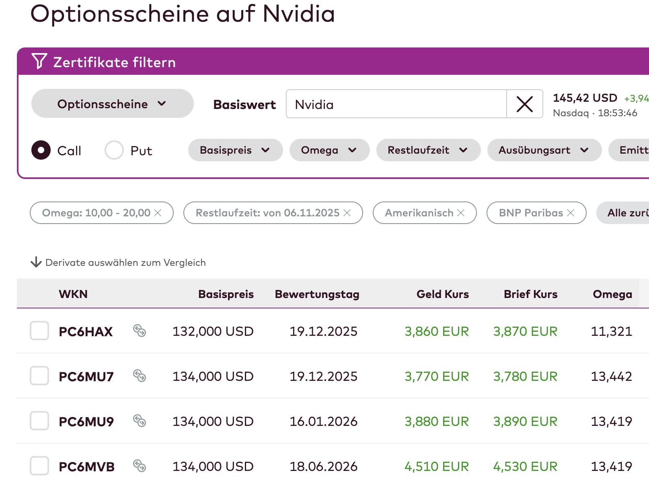Open the Basispreis filter dropdown
Screen dimensions: 649x485
click(235, 150)
